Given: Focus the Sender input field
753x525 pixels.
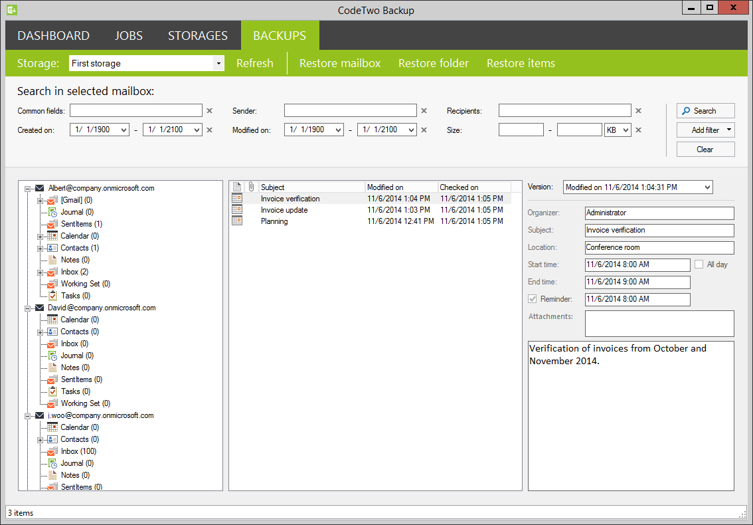Looking at the screenshot, I should tap(351, 110).
